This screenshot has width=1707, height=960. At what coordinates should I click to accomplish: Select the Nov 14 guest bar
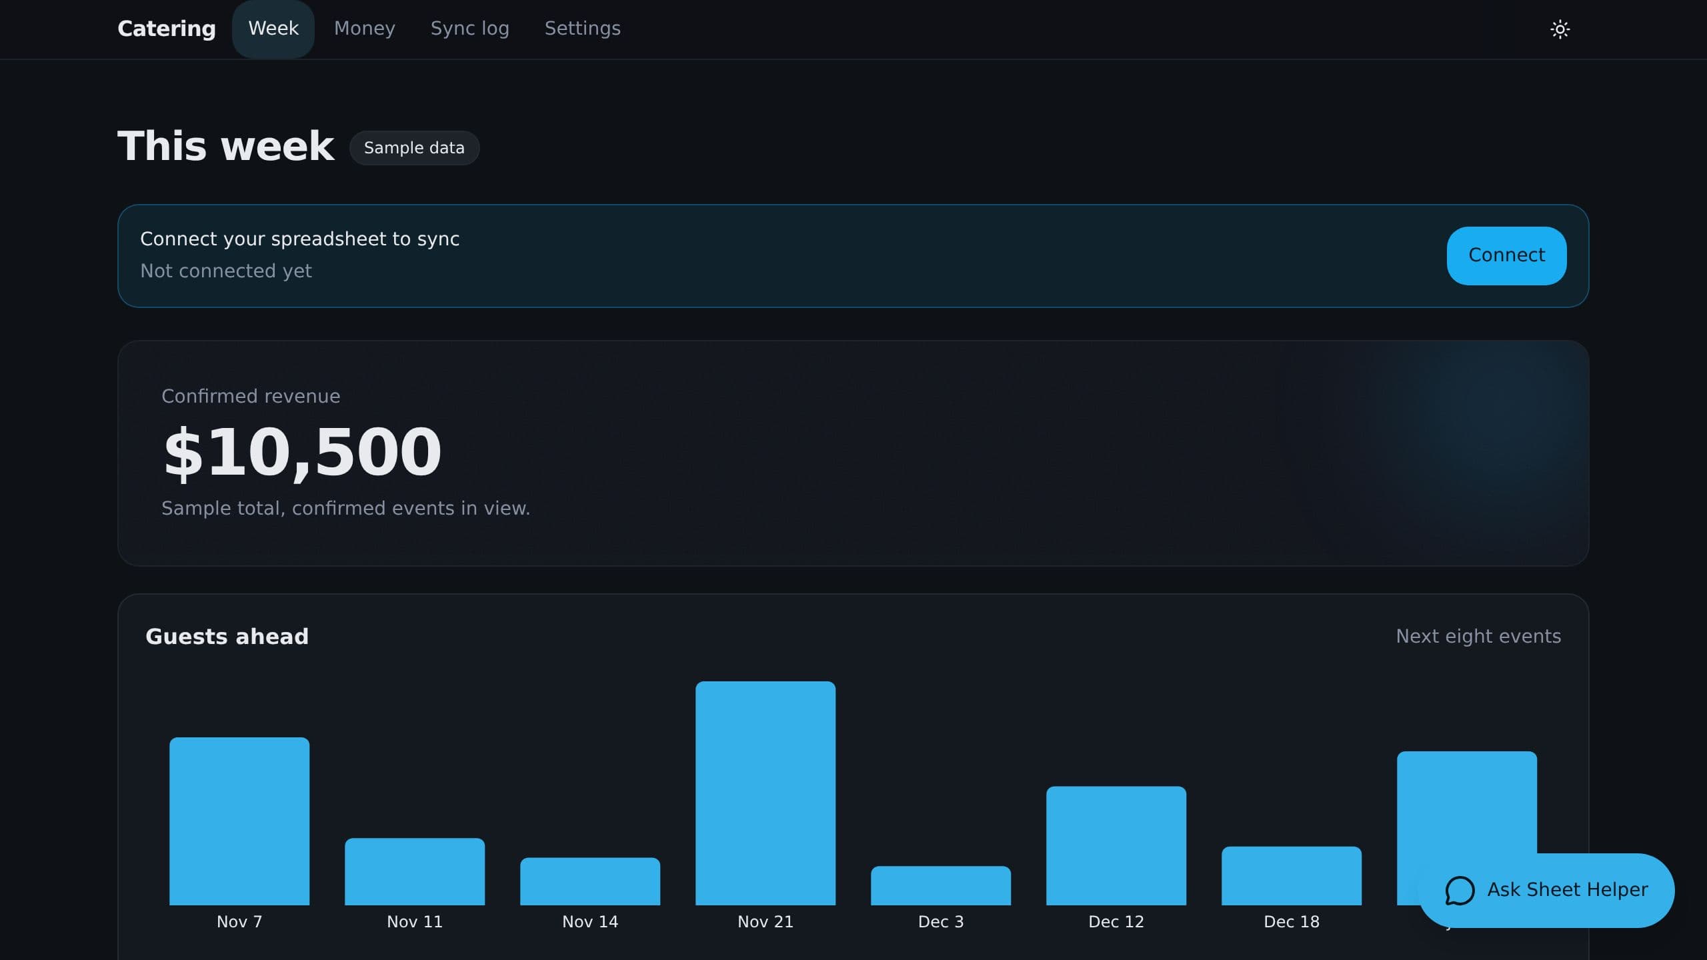(x=590, y=881)
